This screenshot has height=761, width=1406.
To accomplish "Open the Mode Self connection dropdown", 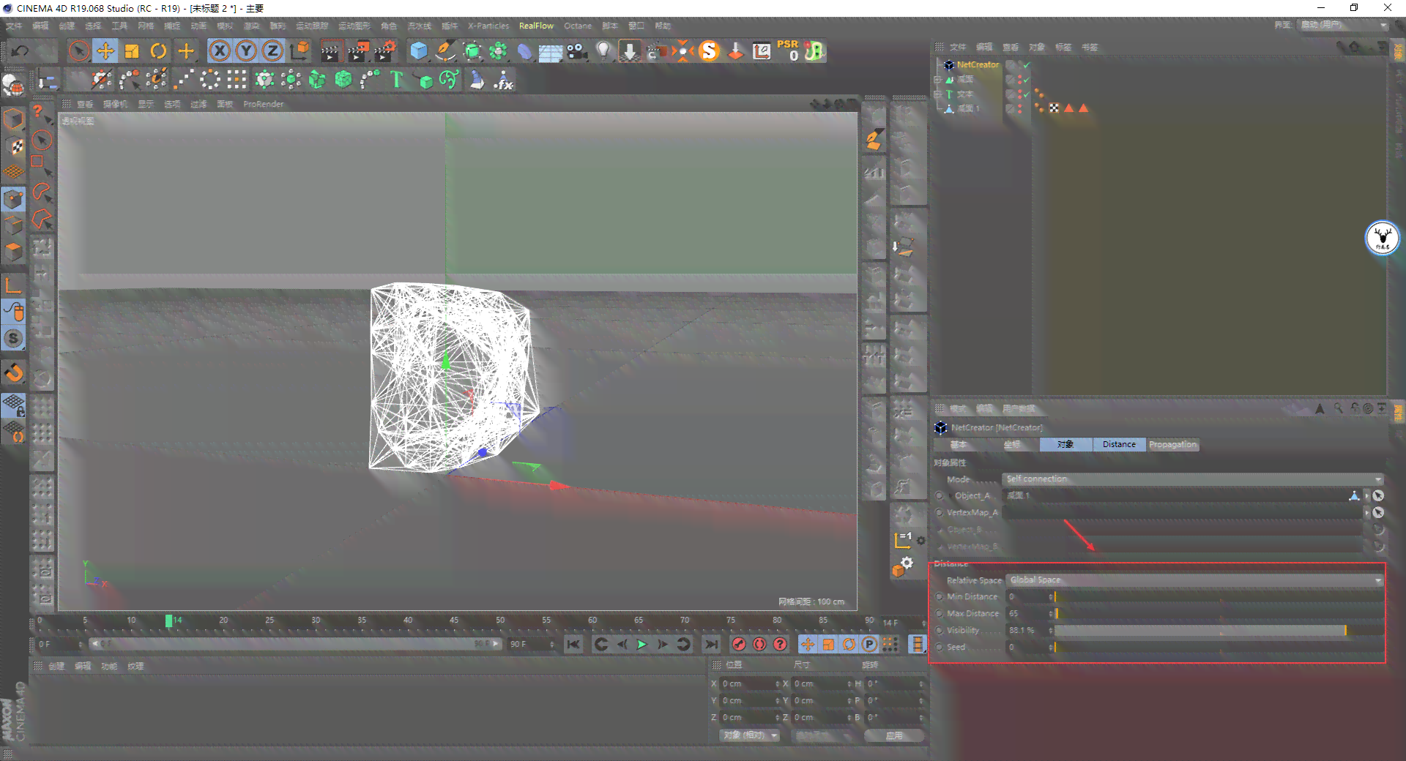I will (x=1193, y=479).
